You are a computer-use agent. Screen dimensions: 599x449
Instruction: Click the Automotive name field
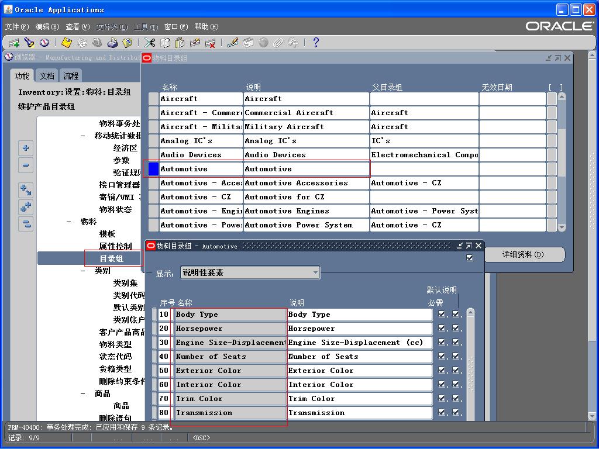point(201,169)
